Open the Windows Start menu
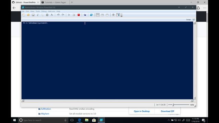 coord(14,120)
